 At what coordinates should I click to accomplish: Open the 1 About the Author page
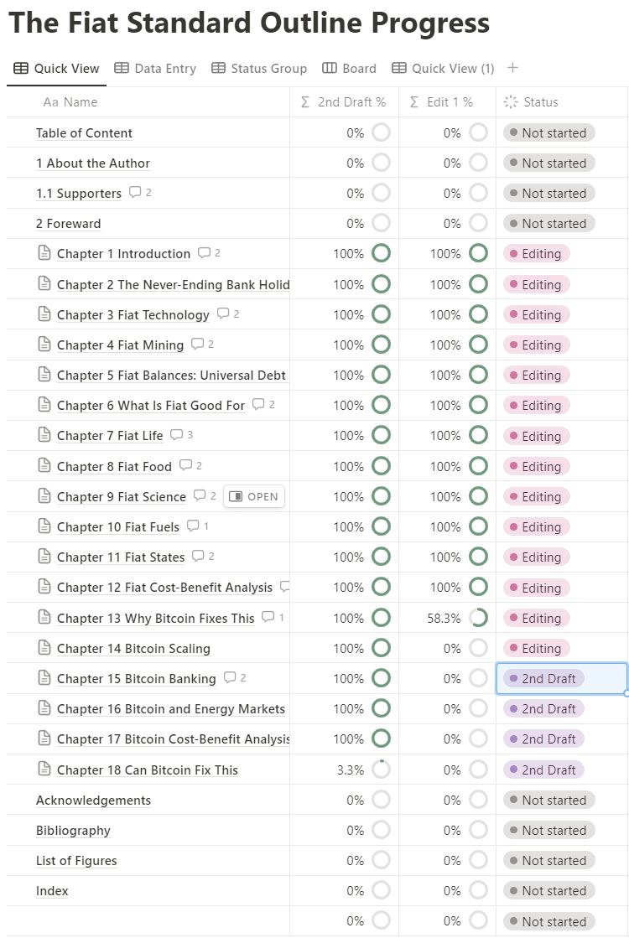[93, 163]
